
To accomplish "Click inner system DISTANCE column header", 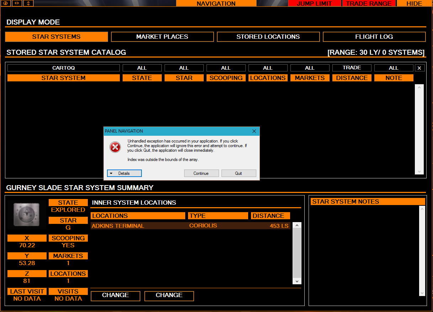I will (x=271, y=216).
